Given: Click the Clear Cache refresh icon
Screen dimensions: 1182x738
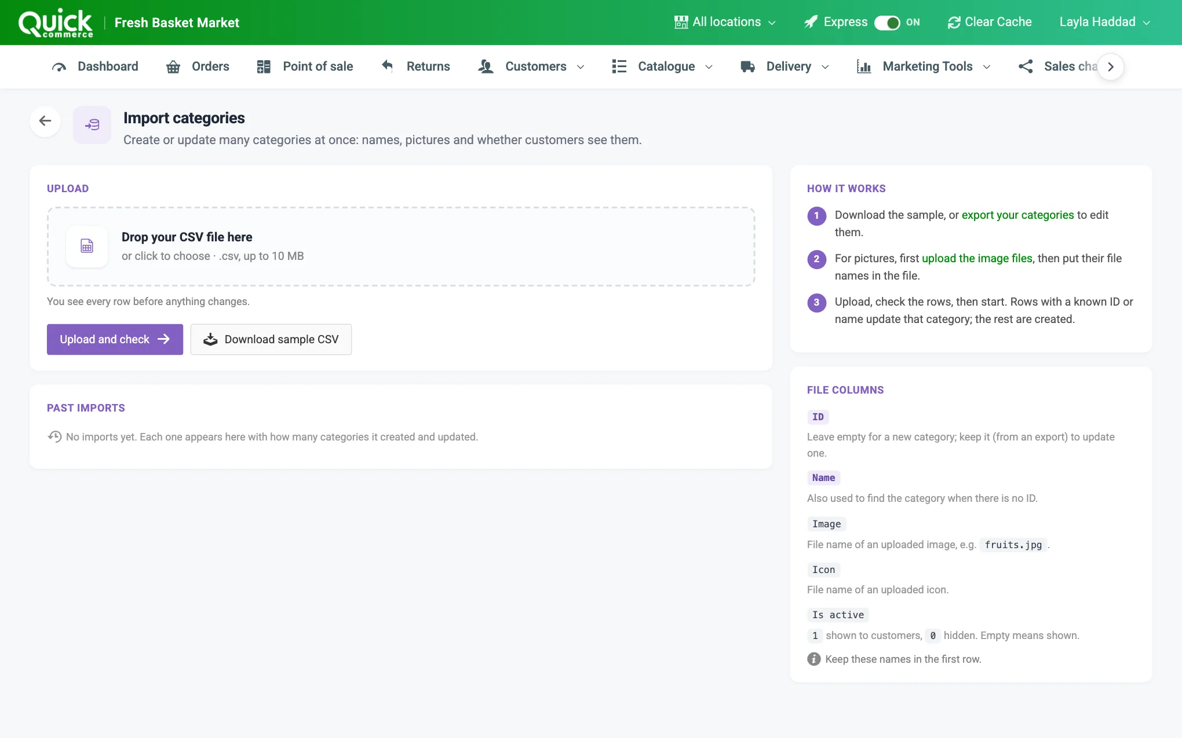Looking at the screenshot, I should (954, 22).
